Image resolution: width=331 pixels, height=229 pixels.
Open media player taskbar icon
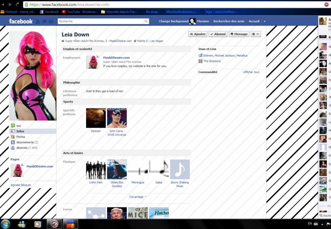[38, 224]
